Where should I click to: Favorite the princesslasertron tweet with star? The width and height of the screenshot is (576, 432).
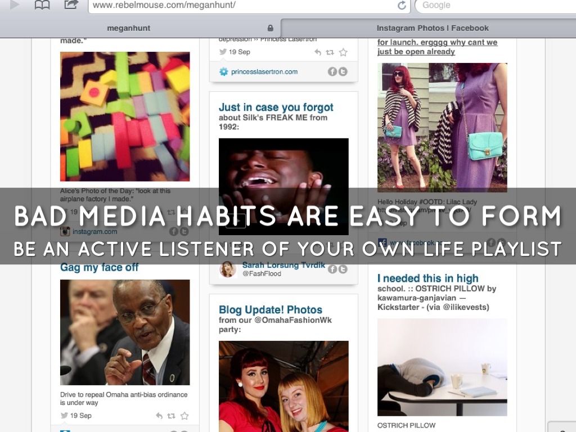343,52
